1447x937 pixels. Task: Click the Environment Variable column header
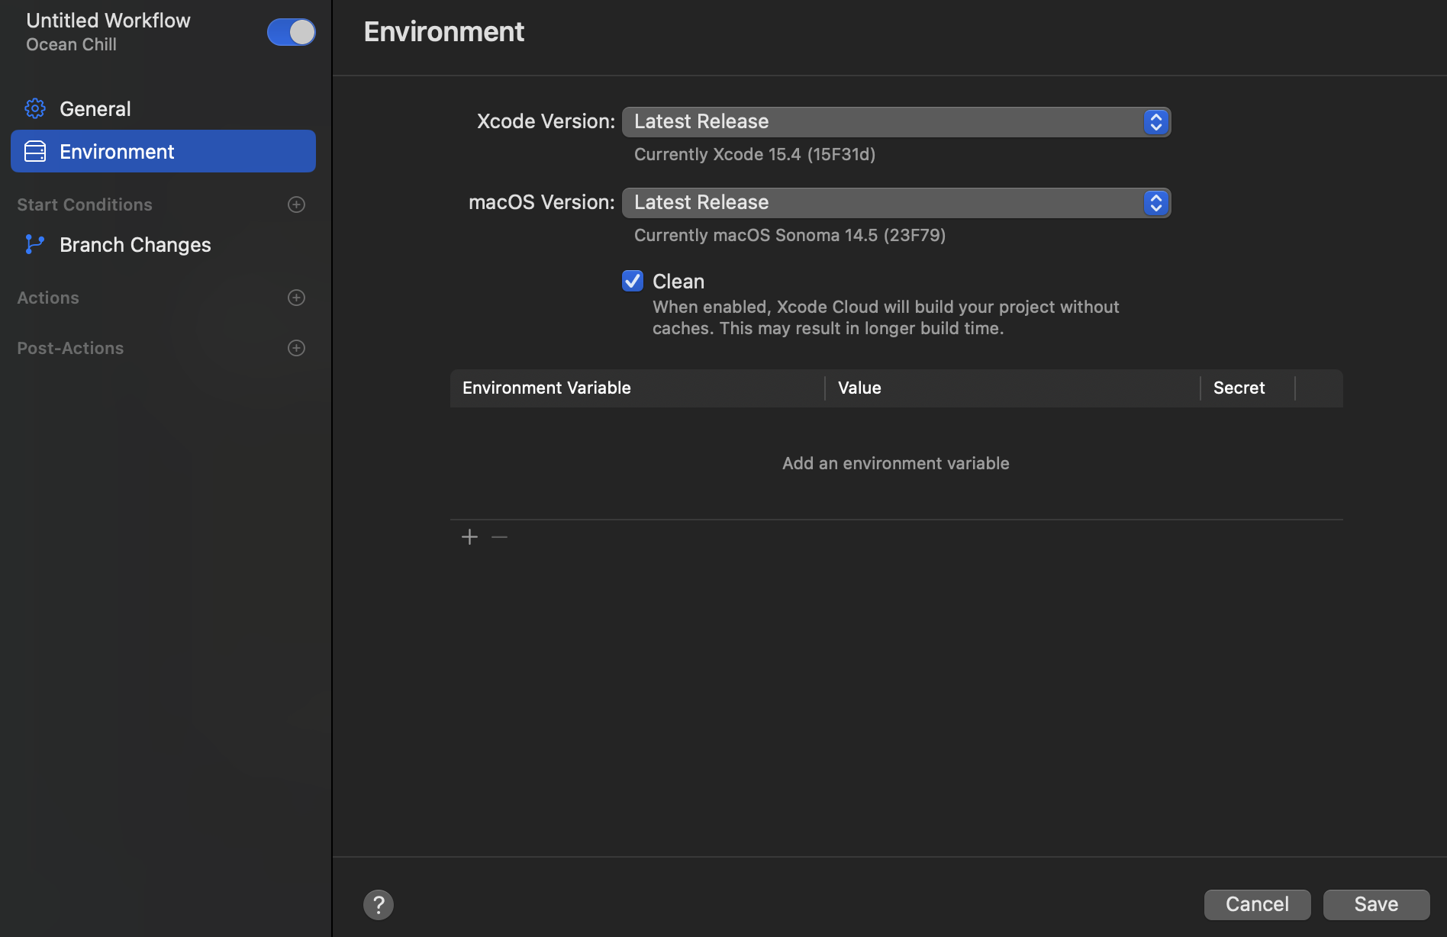click(x=637, y=388)
